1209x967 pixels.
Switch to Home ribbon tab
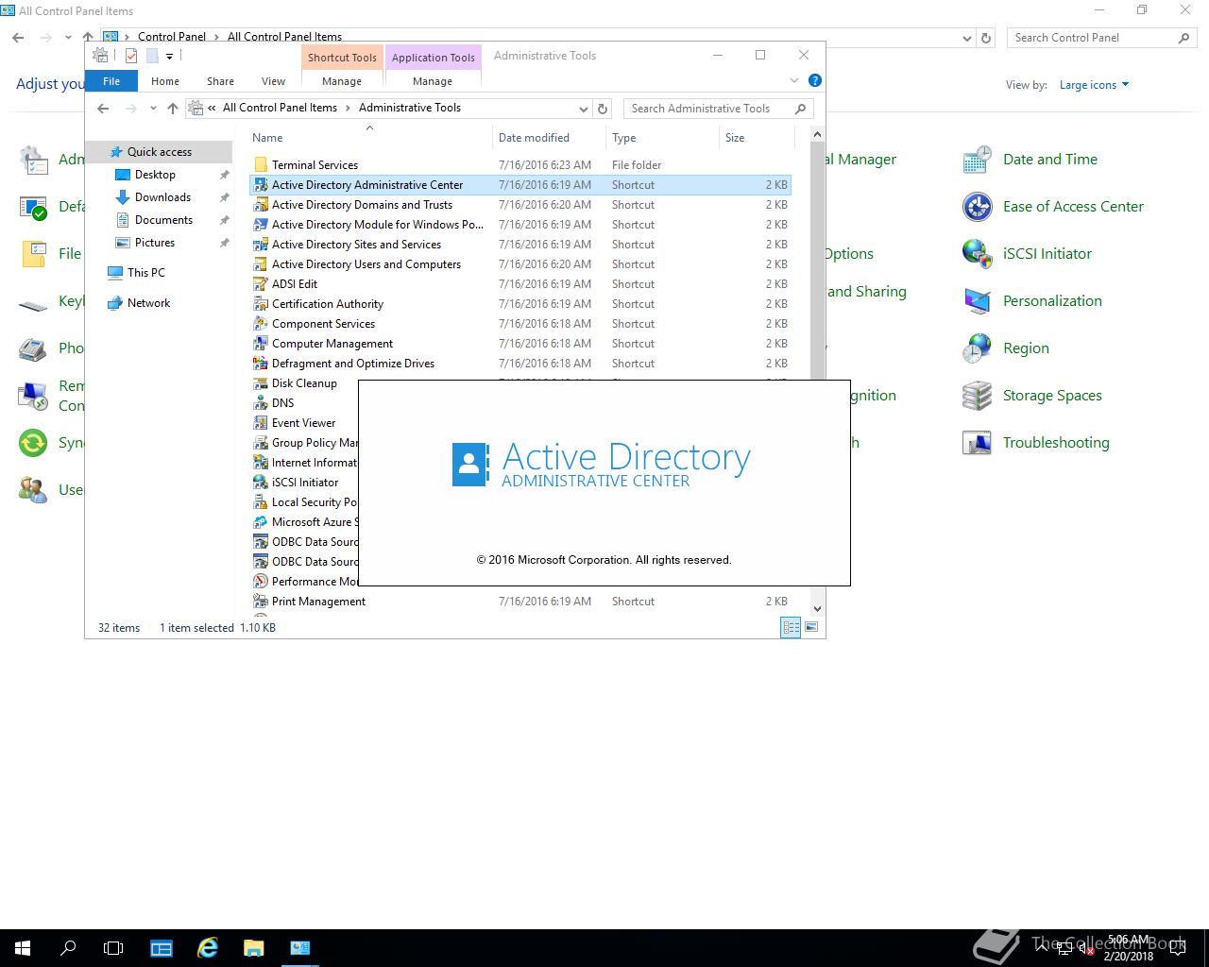165,81
